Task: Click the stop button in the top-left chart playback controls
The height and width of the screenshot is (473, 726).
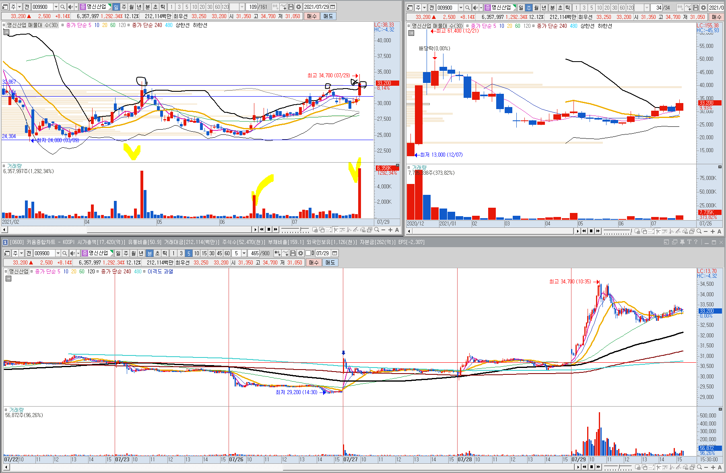Action: point(269,229)
